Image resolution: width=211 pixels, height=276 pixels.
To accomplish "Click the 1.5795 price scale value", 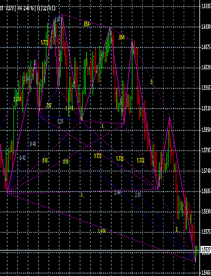I will [x=206, y=150].
